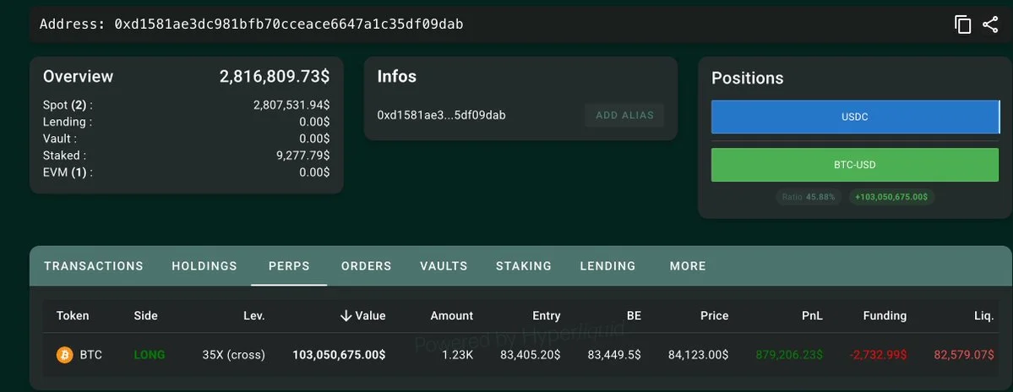Select the PERPS tab

coord(289,266)
